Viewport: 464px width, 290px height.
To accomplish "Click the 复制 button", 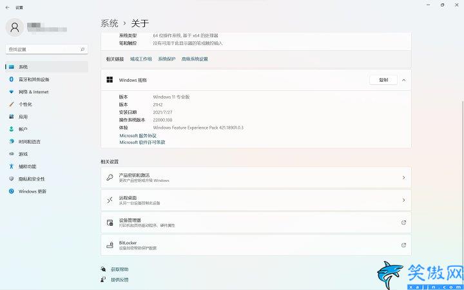I will click(x=383, y=80).
